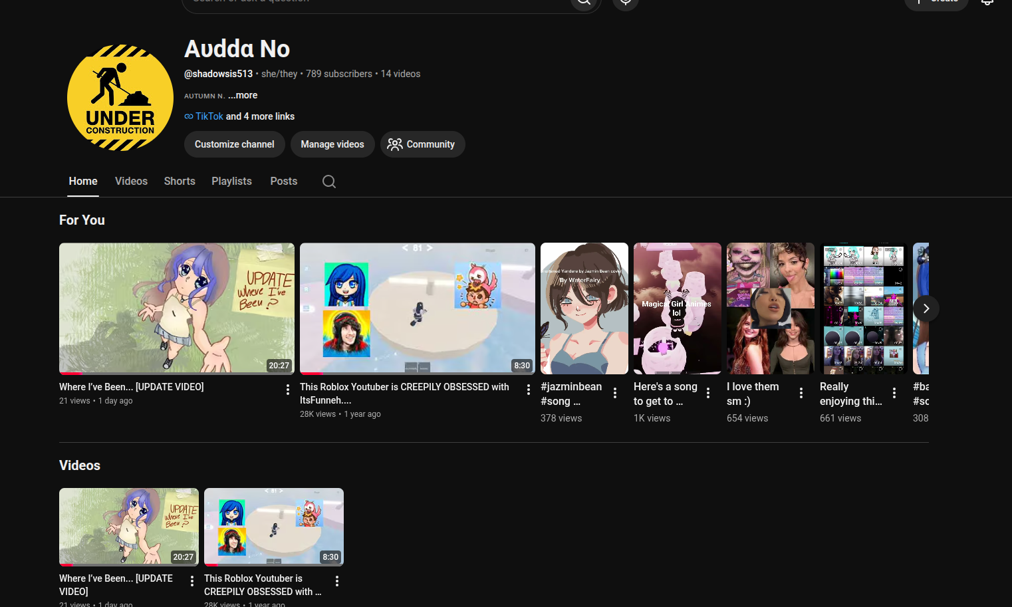Click the search button in the top bar
Image resolution: width=1012 pixels, height=607 pixels.
[x=585, y=3]
